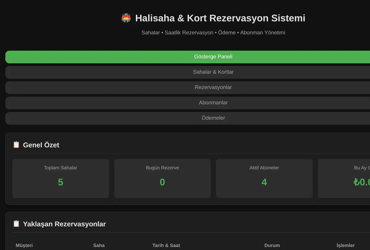Click the Durum column header

coord(272,245)
